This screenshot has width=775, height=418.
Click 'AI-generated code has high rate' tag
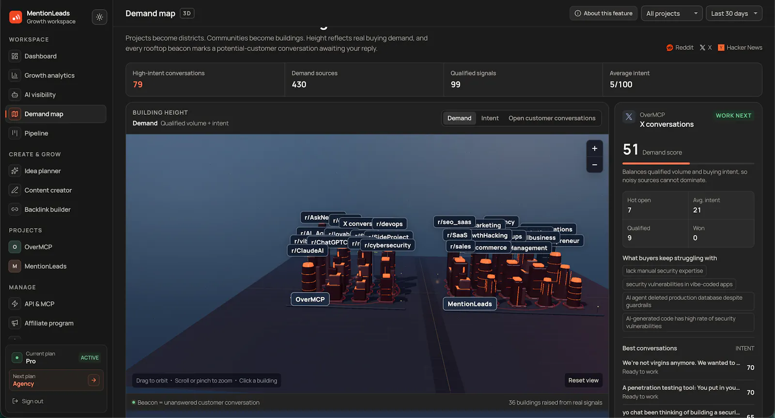[x=688, y=322]
